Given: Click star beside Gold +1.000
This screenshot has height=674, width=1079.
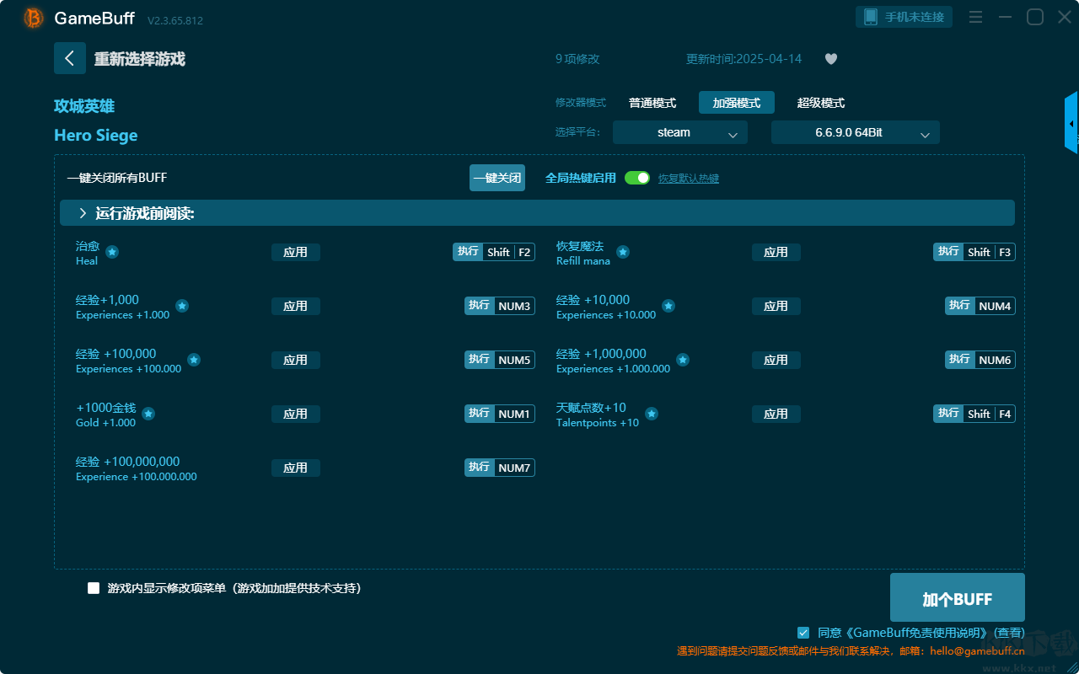Looking at the screenshot, I should [148, 414].
